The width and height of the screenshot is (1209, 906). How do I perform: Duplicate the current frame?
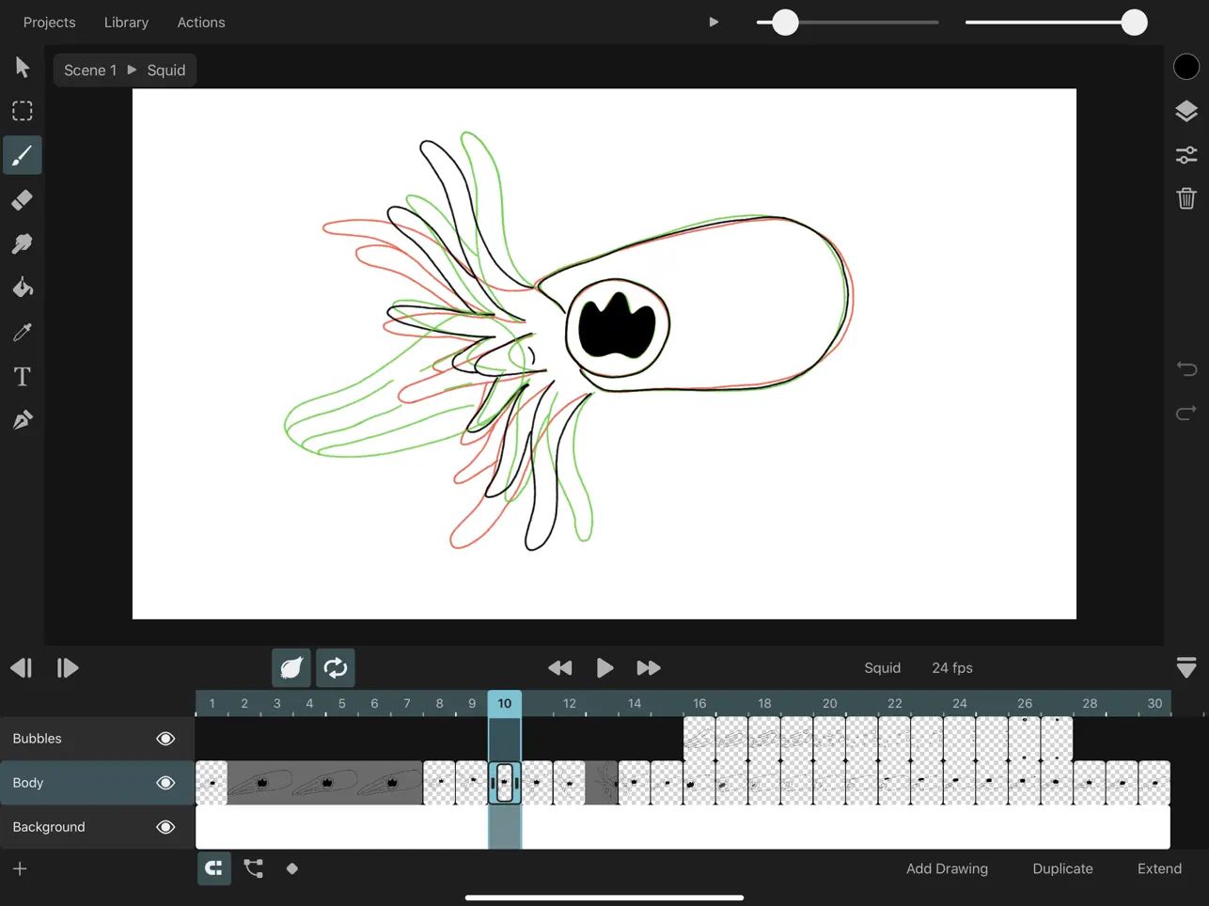[1062, 868]
